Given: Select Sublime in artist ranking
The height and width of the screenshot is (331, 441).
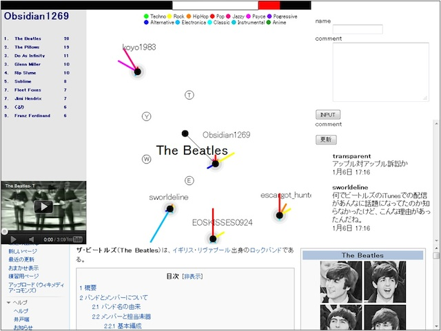Looking at the screenshot, I should tap(23, 81).
